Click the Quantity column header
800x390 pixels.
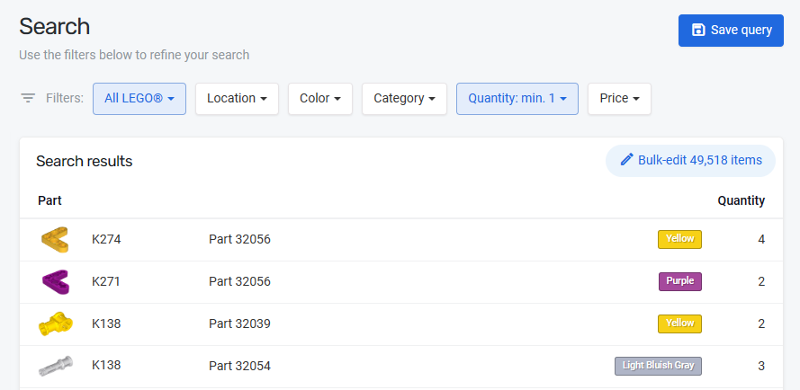pos(741,200)
